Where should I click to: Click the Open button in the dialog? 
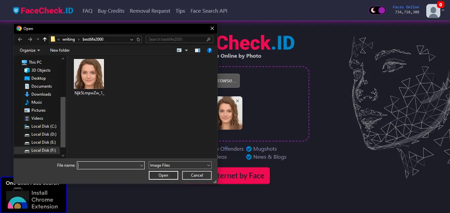(163, 175)
